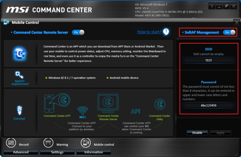The width and height of the screenshot is (241, 157).
Task: Open the Warning round icon
Action: pos(48,143)
